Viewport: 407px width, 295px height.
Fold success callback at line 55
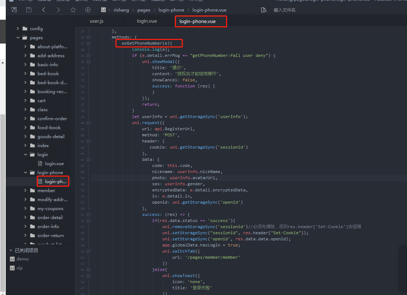(x=89, y=215)
